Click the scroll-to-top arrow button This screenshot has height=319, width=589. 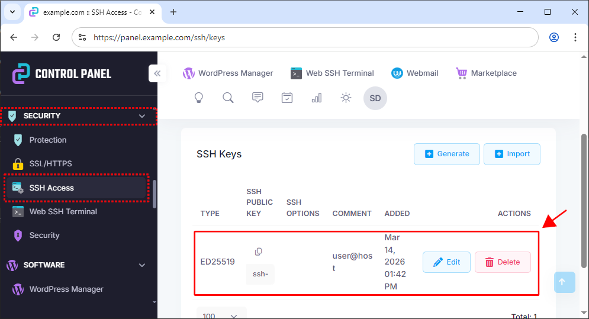point(564,282)
